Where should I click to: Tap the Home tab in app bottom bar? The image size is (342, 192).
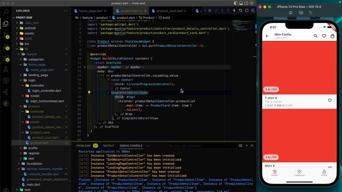[274, 173]
